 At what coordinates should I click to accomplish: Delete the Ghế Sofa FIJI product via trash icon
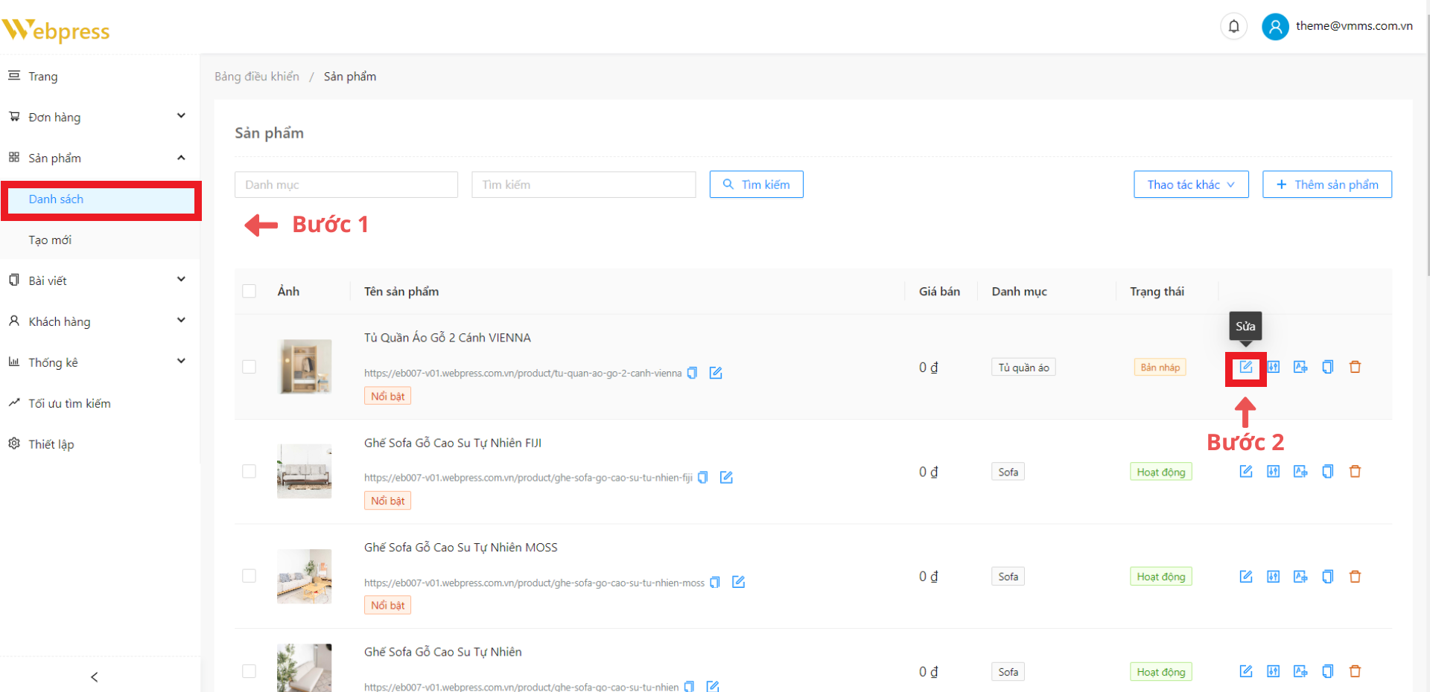[x=1355, y=472]
